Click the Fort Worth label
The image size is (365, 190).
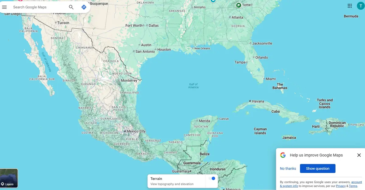(x=134, y=25)
